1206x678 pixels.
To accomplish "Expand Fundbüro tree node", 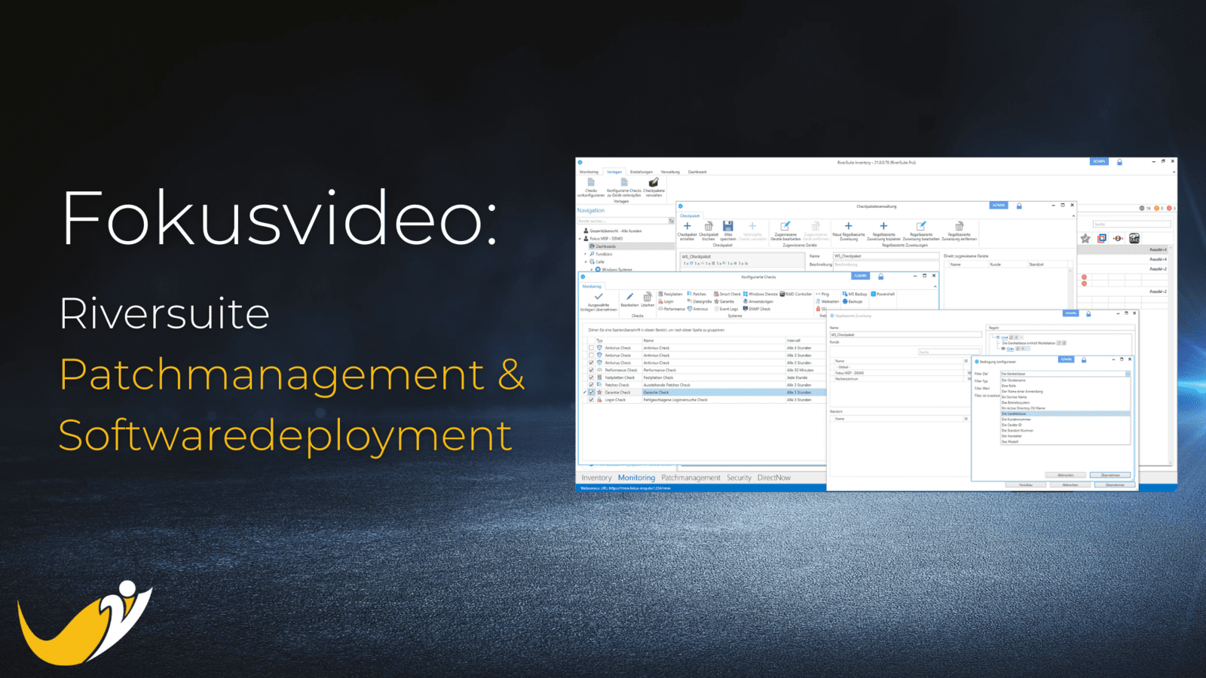I will 586,254.
